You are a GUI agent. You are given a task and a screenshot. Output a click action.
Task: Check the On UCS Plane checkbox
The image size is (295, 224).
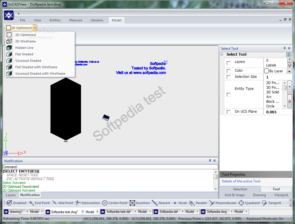[x=229, y=112]
